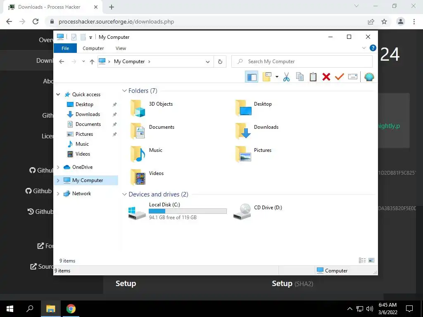Image resolution: width=423 pixels, height=317 pixels.
Task: Click the Rename toolbar icon
Action: pos(353,77)
